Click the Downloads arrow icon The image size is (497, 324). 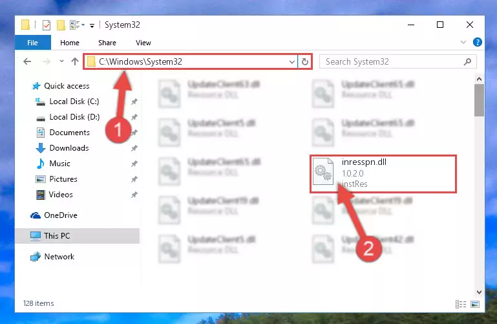[41, 148]
